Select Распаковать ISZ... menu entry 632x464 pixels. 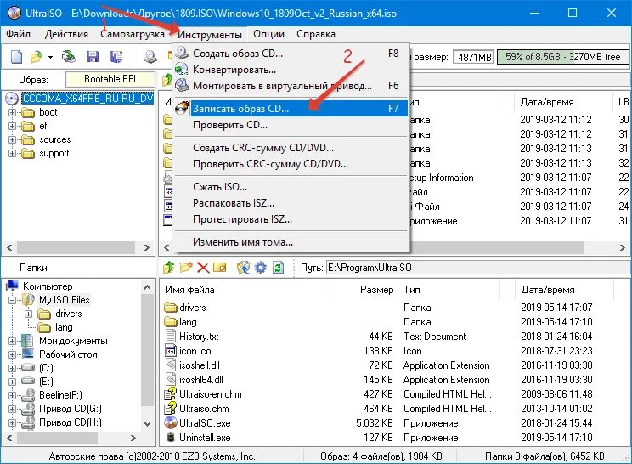(291, 203)
